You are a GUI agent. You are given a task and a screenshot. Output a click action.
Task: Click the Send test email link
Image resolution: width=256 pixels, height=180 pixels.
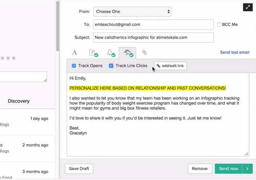(x=234, y=52)
